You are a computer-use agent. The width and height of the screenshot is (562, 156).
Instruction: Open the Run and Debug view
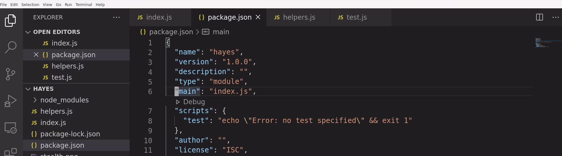coord(11,101)
